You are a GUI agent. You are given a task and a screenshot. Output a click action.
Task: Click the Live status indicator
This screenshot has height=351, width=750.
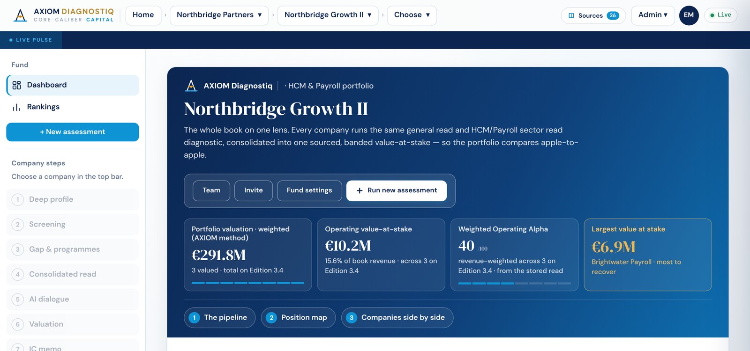[720, 15]
